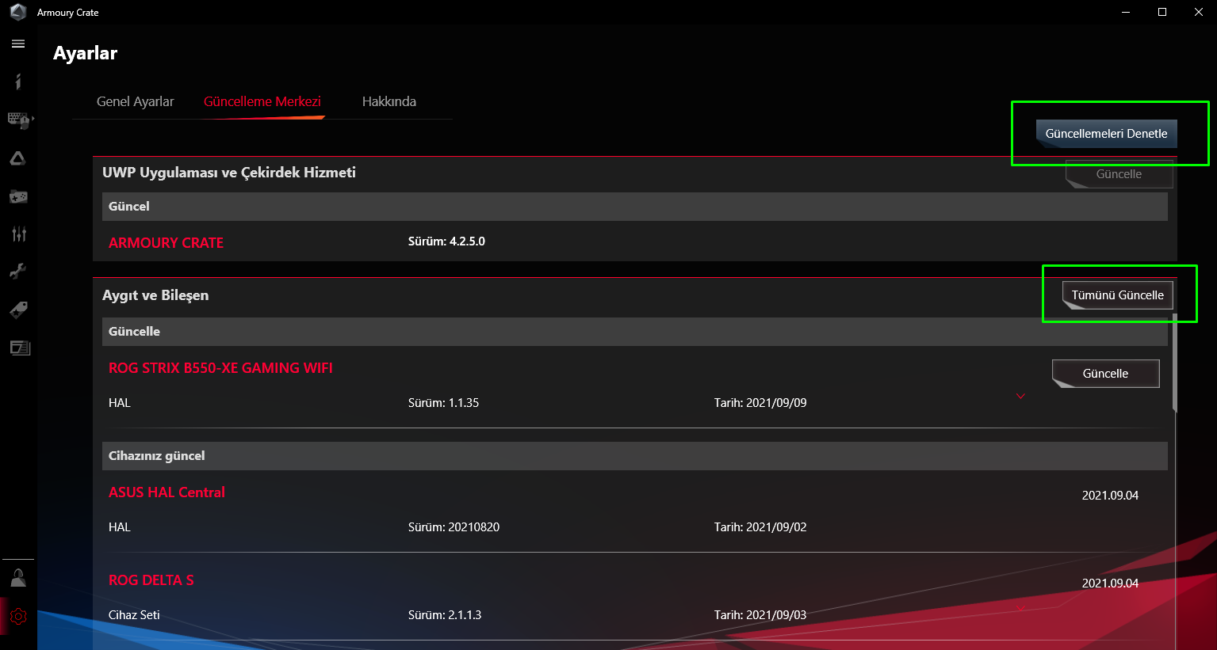Click the Tarih: 2021/09/03 date
The image size is (1217, 650).
760,615
